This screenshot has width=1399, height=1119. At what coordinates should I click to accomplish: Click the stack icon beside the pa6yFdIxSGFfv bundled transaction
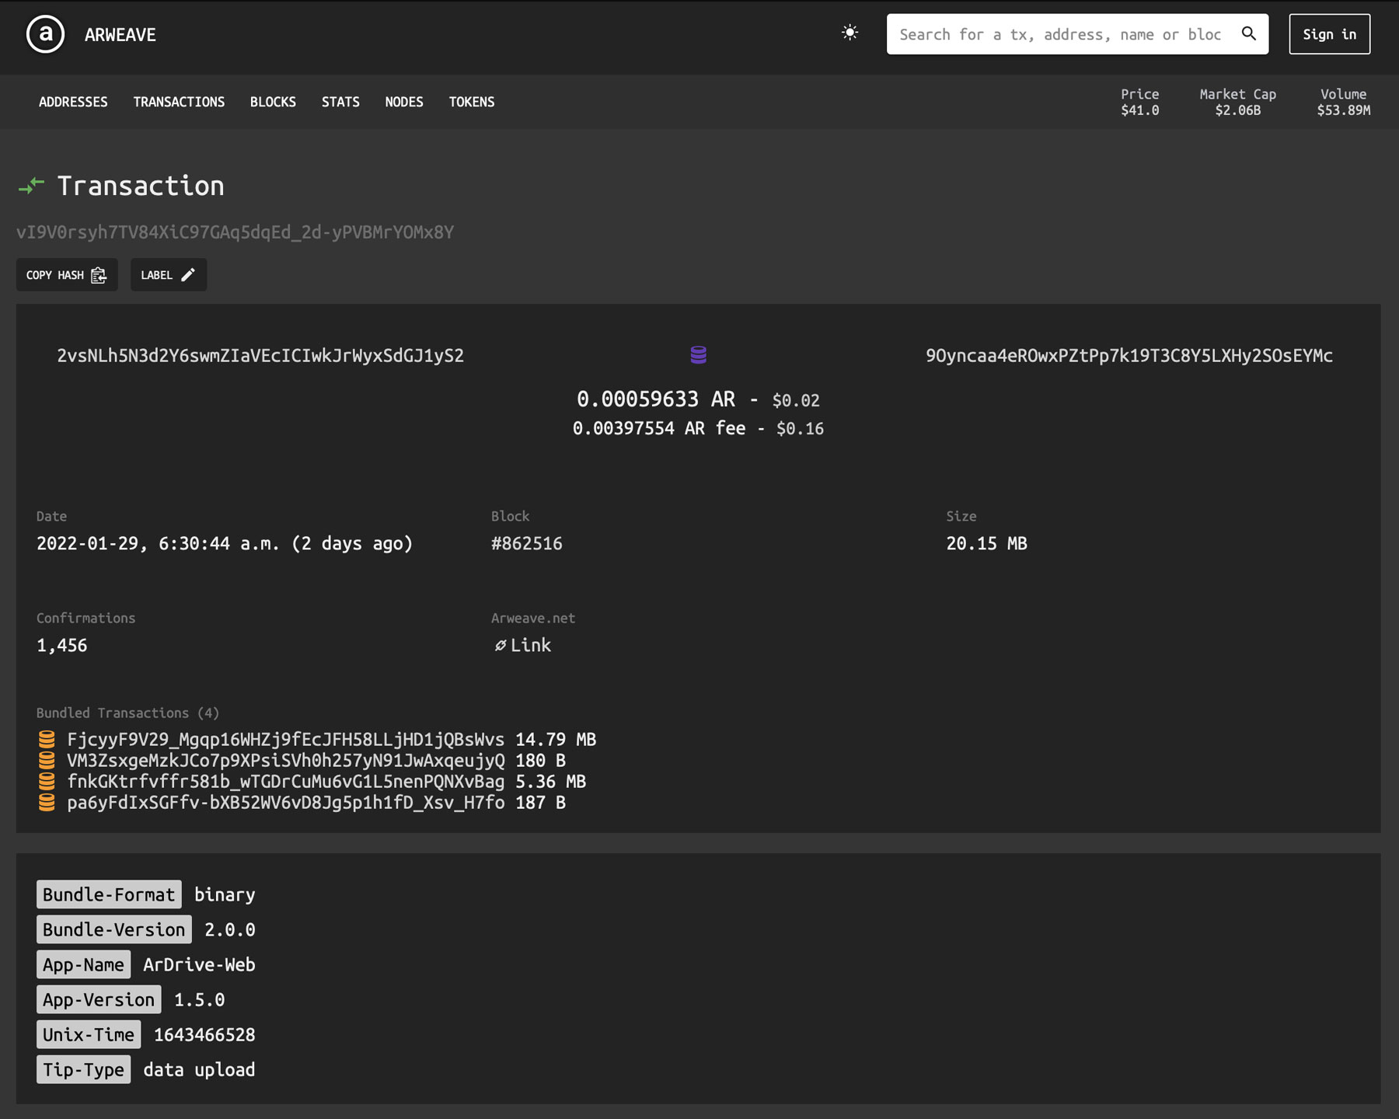(47, 802)
